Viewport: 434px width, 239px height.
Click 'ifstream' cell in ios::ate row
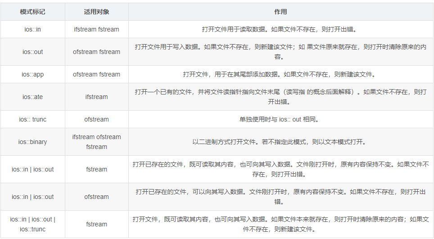97,97
